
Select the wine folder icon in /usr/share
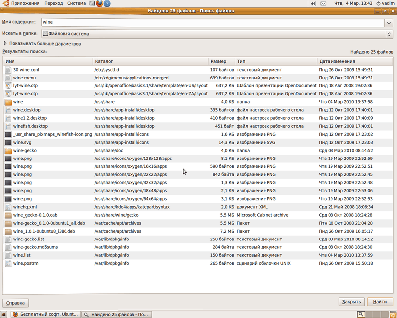tap(8, 102)
